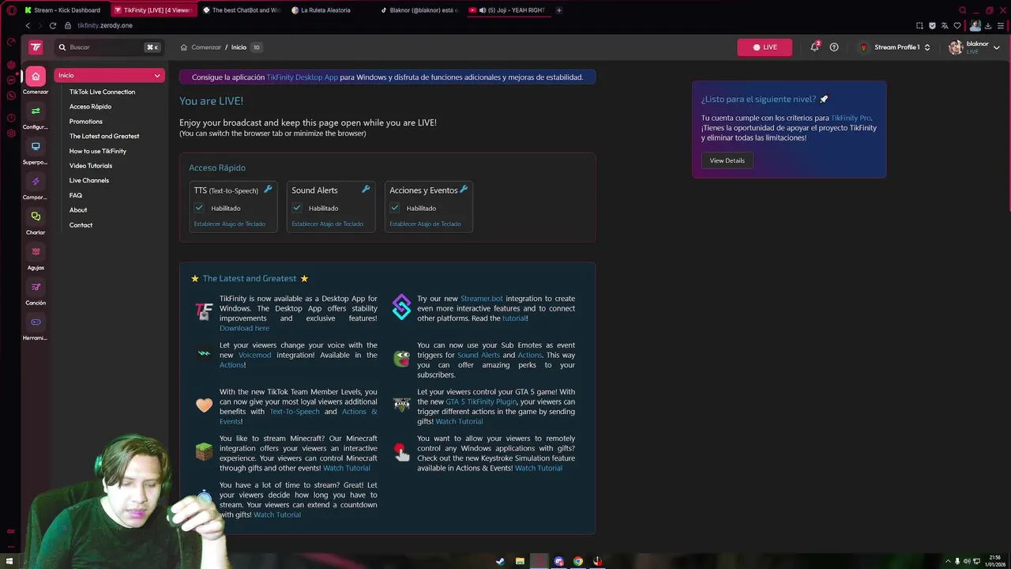Click the TikFinity Pro link
Screen dimensions: 1011x569
coord(851,118)
